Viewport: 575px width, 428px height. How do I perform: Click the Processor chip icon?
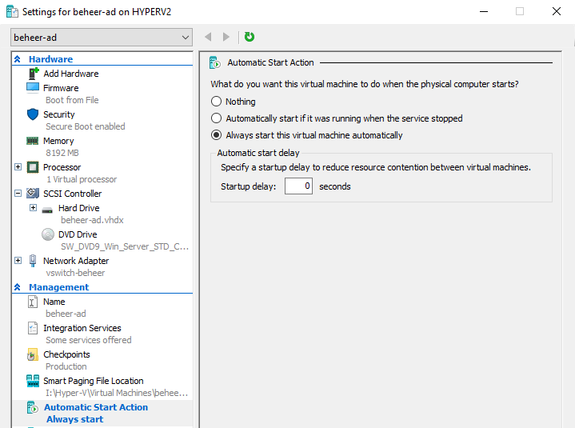click(33, 167)
